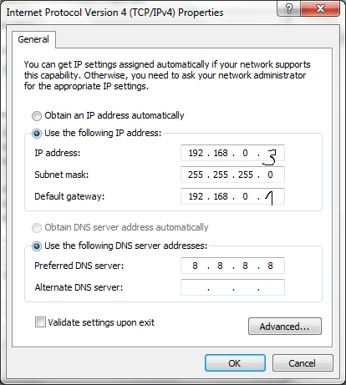
Task: Enable Validate settings upon exit checkbox
Action: point(40,322)
